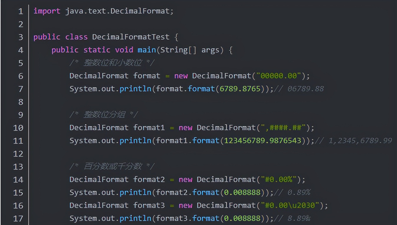Click line number 17 in the gutter
397x225 pixels.
coord(18,219)
